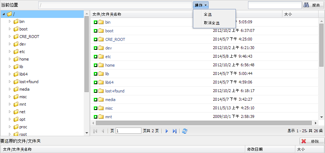
Task: Go to first page icon
Action: coord(95,131)
